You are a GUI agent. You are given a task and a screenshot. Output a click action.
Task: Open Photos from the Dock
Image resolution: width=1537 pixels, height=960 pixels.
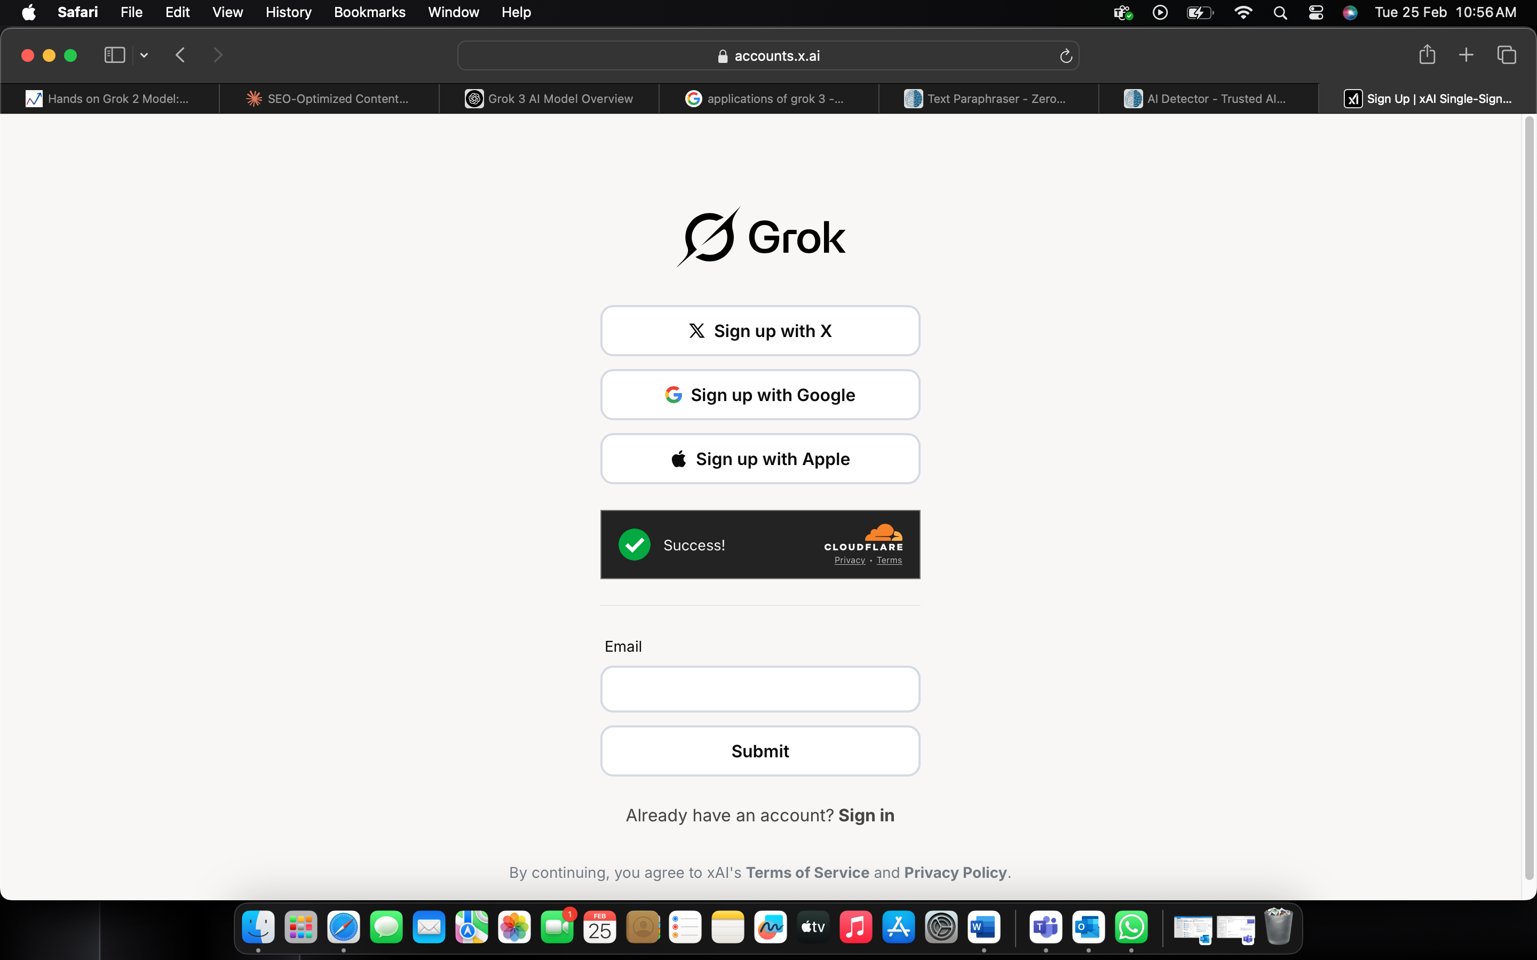coord(514,927)
